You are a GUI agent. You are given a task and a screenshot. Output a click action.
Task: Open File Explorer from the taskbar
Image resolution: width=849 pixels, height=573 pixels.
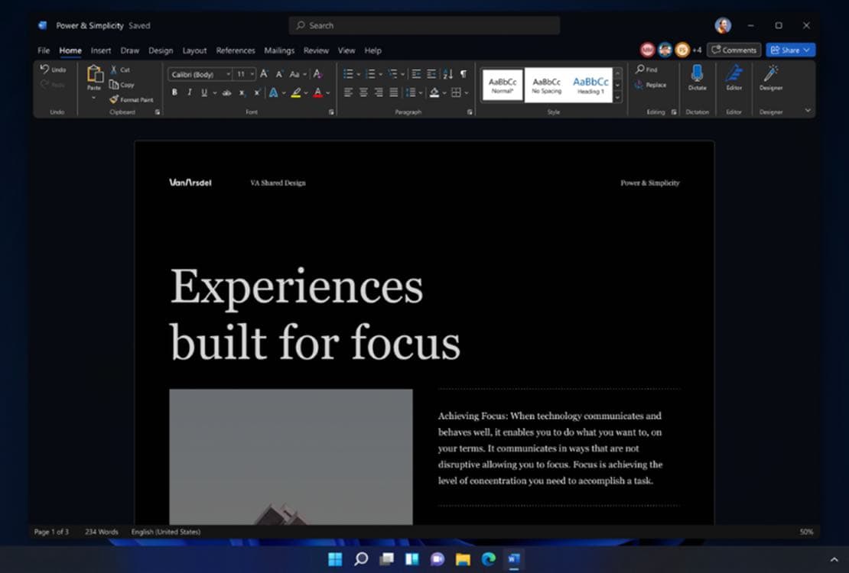click(x=463, y=559)
